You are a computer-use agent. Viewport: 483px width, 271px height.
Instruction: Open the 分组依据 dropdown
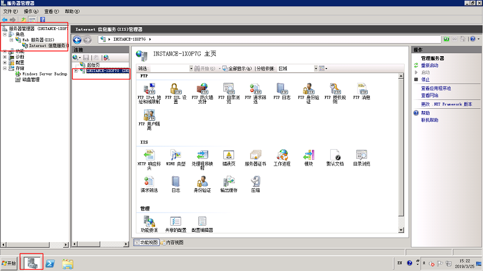tap(298, 69)
